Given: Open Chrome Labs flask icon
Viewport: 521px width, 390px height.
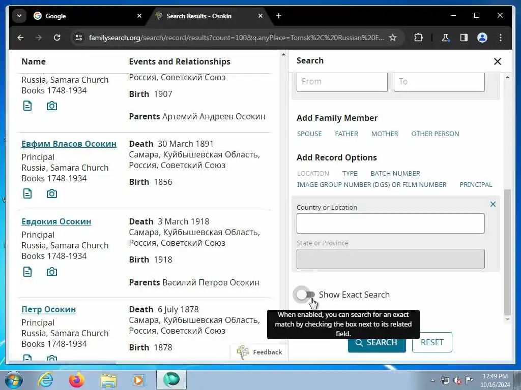Looking at the screenshot, I should (x=445, y=38).
